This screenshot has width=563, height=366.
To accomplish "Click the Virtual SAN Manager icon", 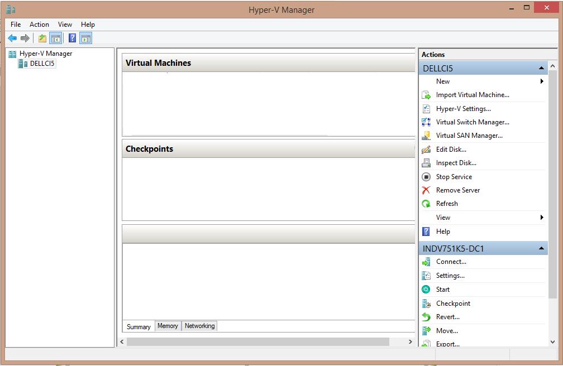I will (x=426, y=136).
